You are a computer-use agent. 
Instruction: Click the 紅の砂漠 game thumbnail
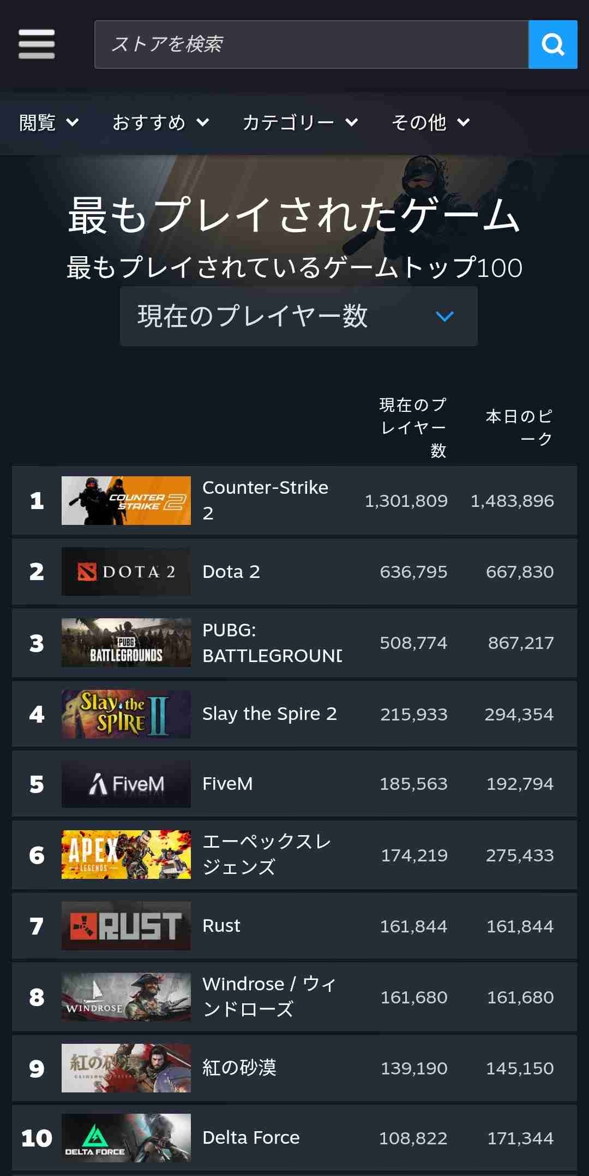tap(126, 1068)
